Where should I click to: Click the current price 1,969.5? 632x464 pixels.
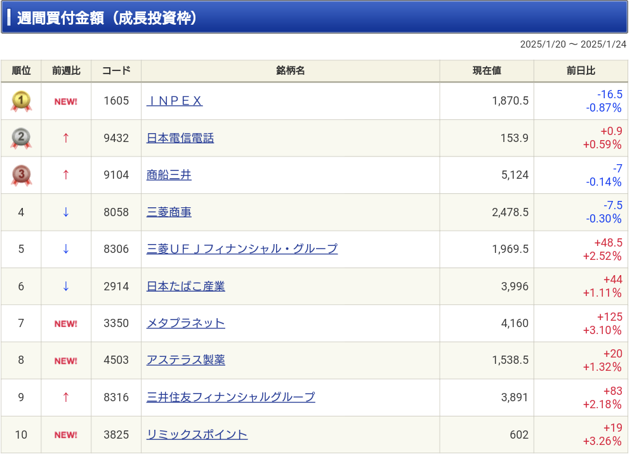510,249
